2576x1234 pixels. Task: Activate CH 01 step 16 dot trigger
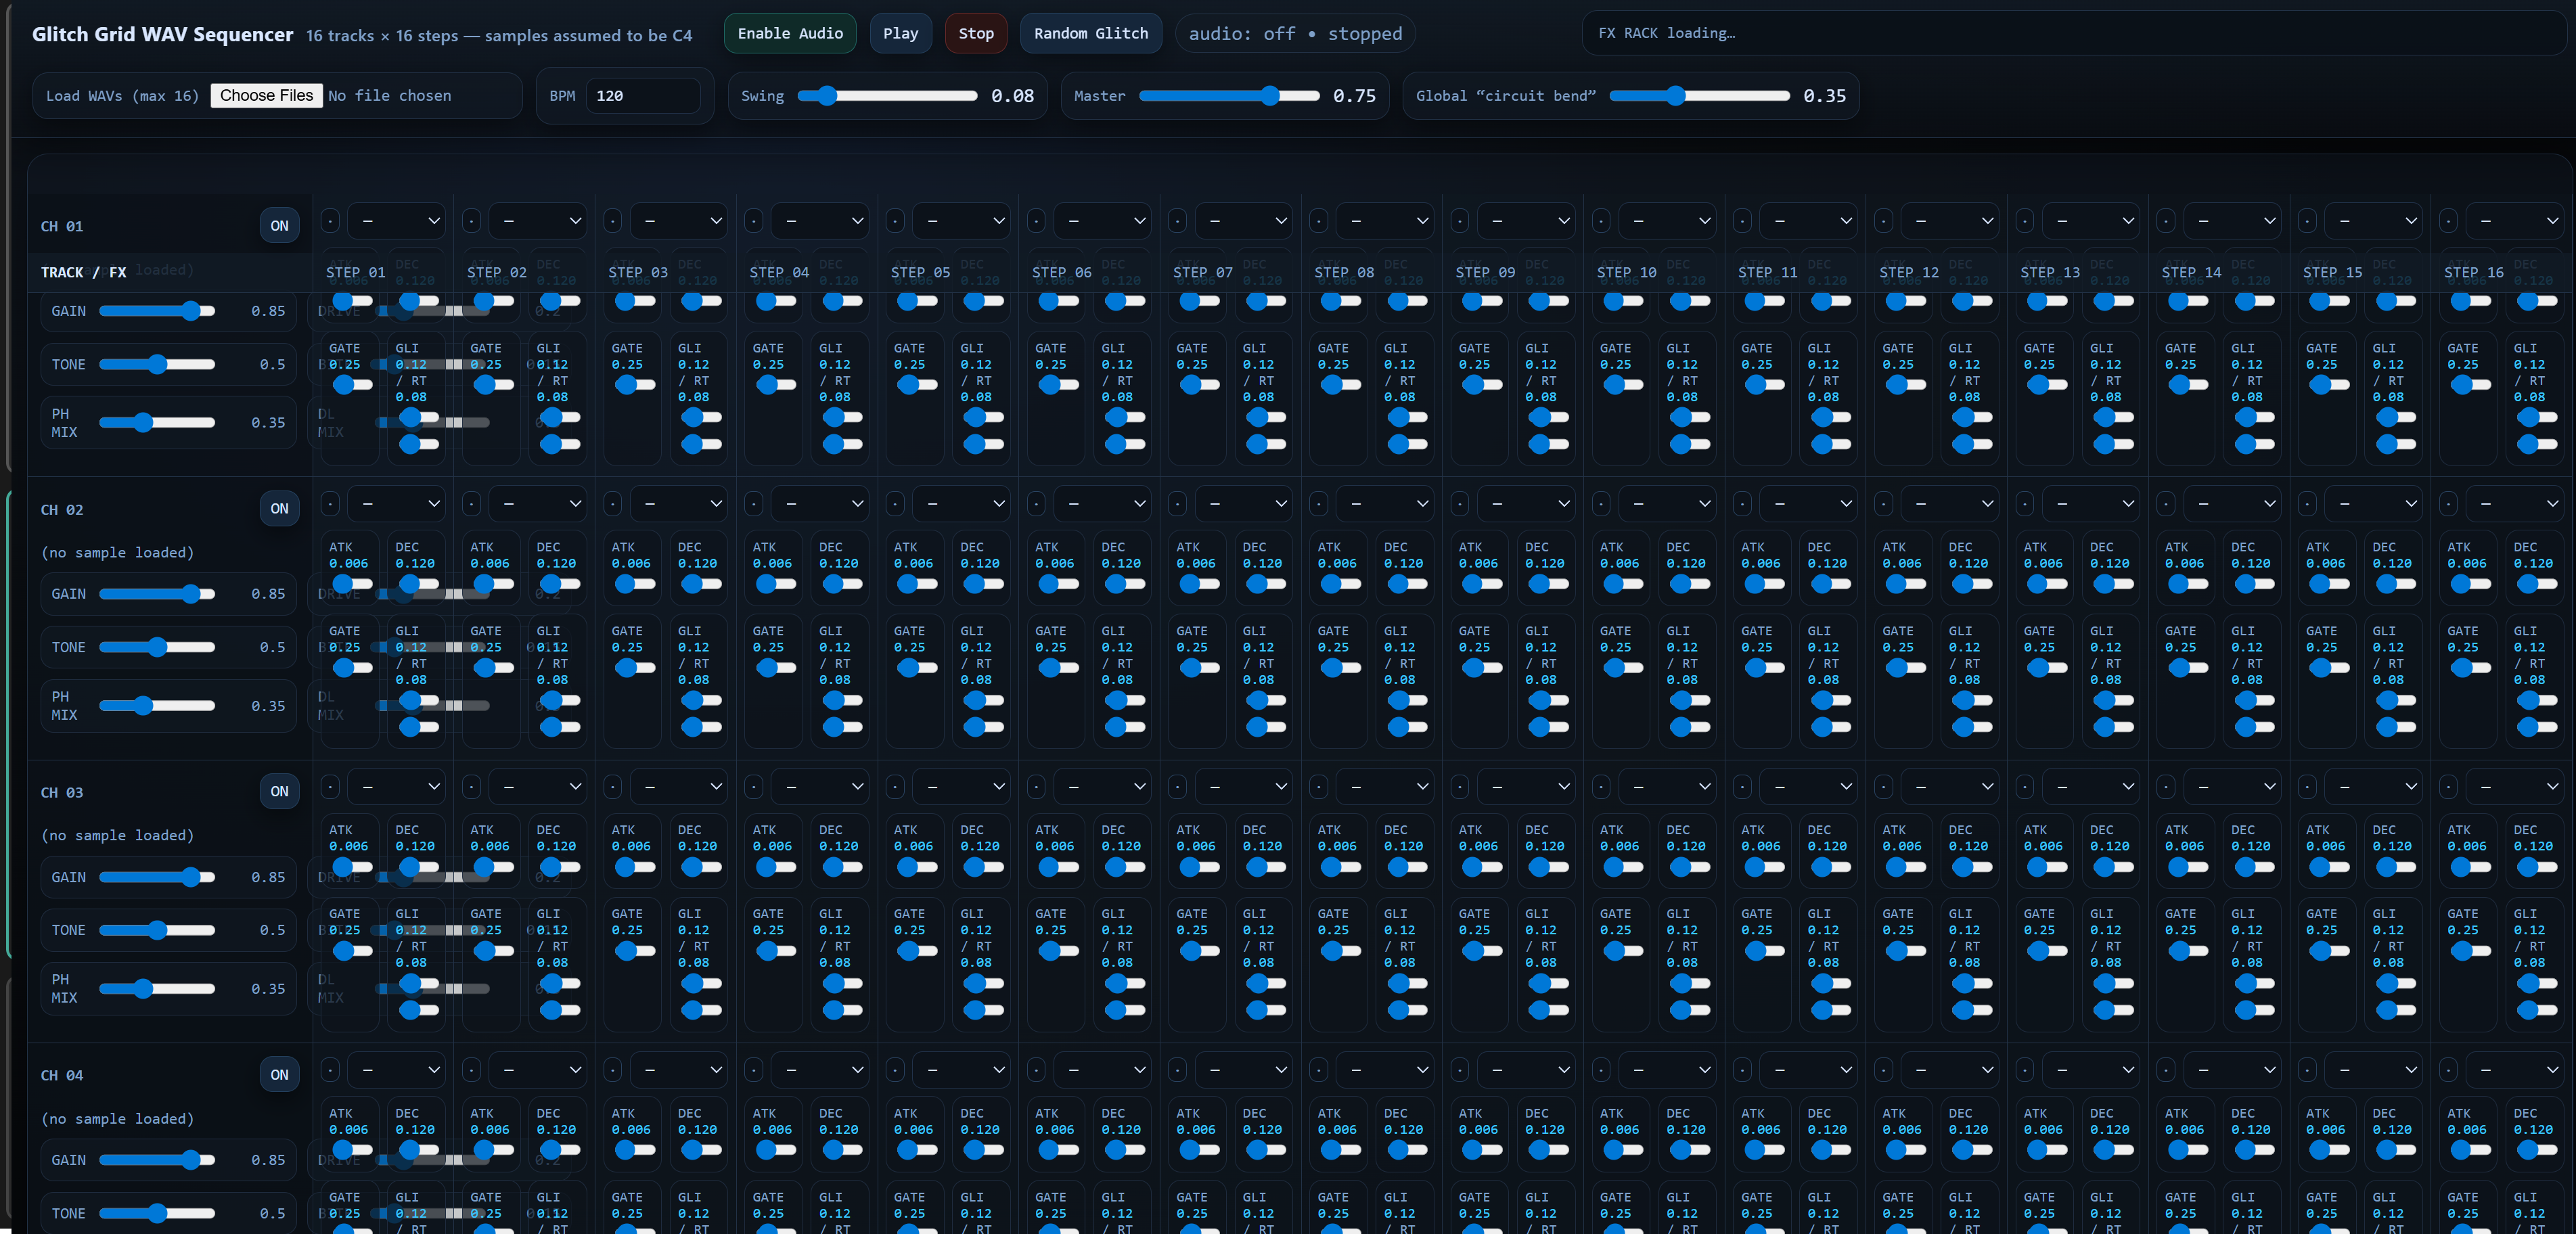click(x=2448, y=221)
